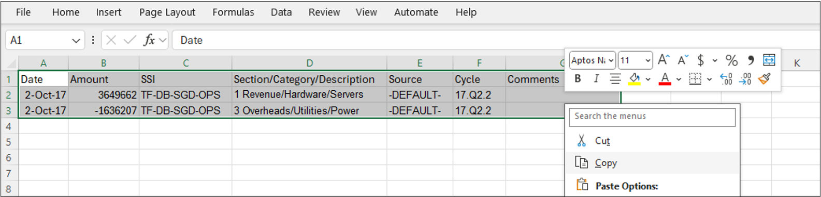Switch to the Home tab
Image resolution: width=821 pixels, height=197 pixels.
click(66, 12)
